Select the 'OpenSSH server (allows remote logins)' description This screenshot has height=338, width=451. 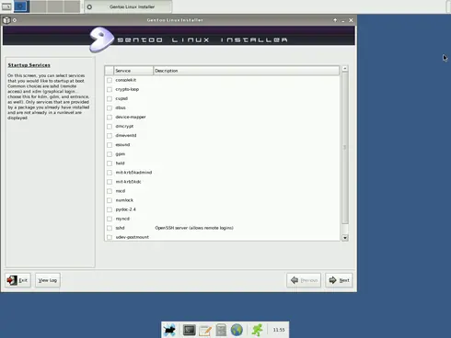click(194, 228)
